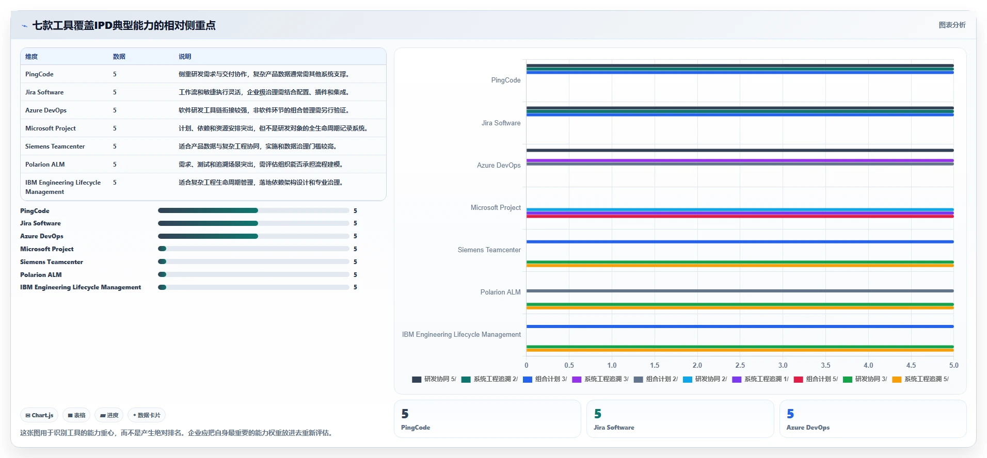Click the PingCode label on the chart axis

506,80
